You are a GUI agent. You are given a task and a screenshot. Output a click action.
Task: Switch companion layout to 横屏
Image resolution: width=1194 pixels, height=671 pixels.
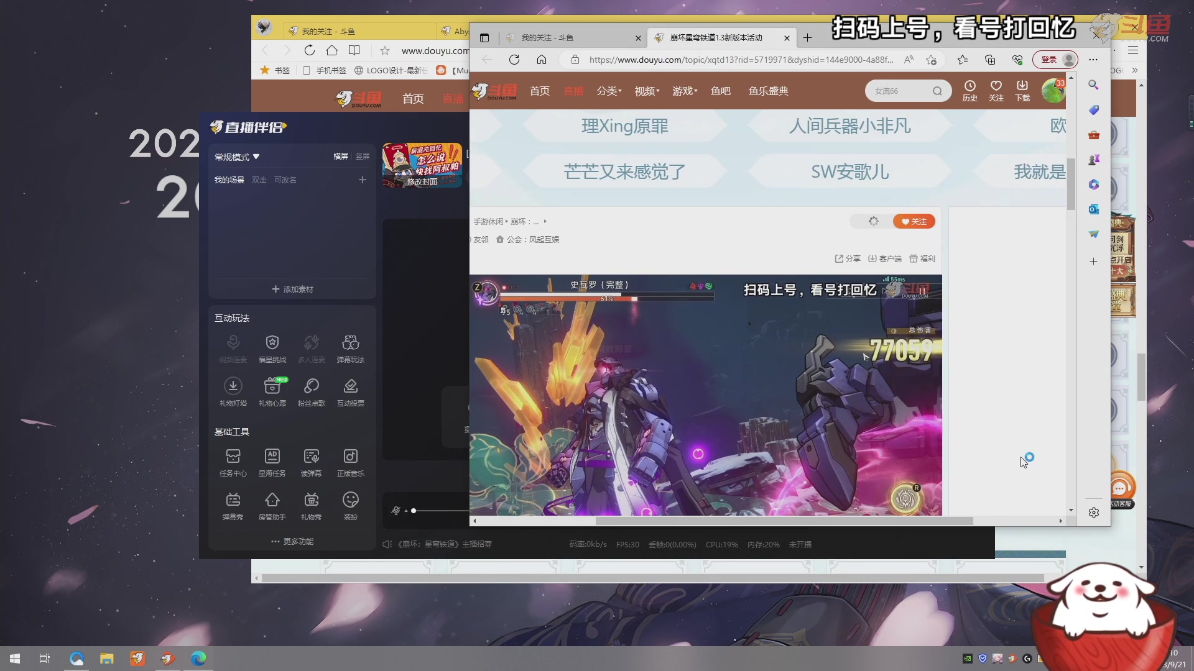point(341,157)
